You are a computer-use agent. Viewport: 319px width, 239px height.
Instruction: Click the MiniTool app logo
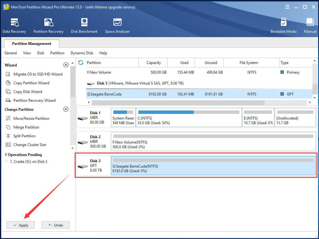coord(6,7)
